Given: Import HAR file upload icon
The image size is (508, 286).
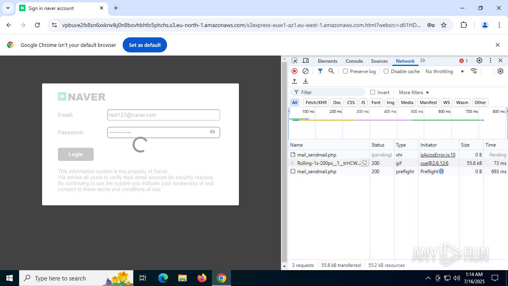Looking at the screenshot, I should (x=294, y=81).
